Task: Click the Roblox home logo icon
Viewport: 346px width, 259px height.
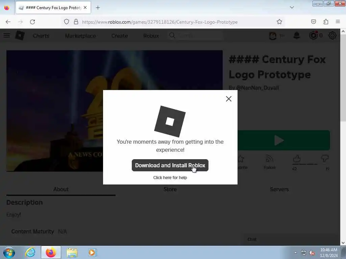Action: click(20, 35)
